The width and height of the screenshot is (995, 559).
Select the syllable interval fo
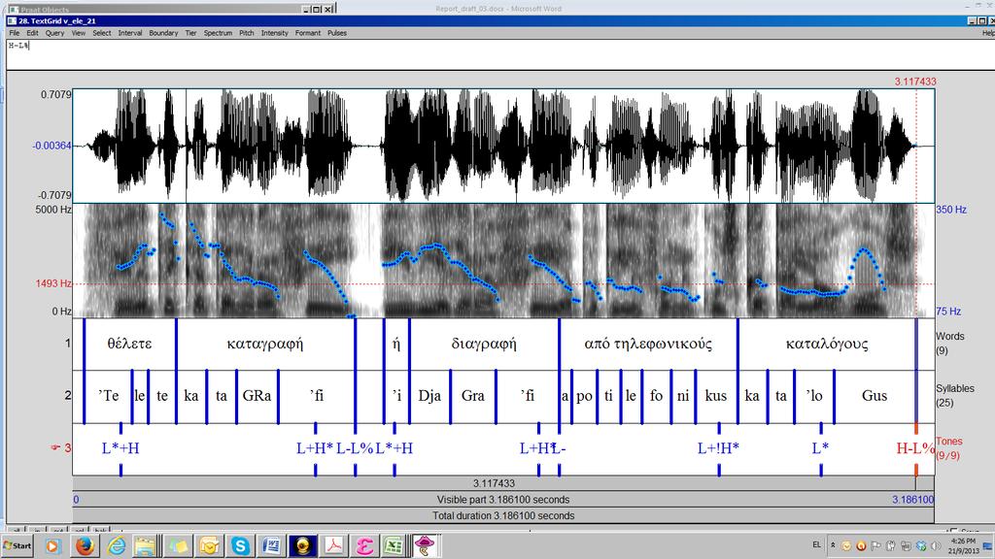tap(657, 396)
